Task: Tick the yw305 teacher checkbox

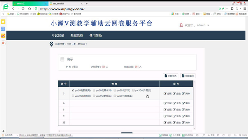Action: [73, 96]
